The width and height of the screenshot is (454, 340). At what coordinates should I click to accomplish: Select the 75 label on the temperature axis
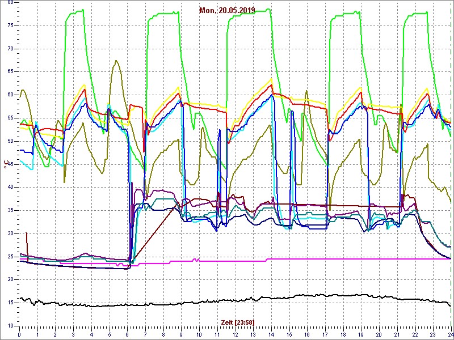coord(10,25)
